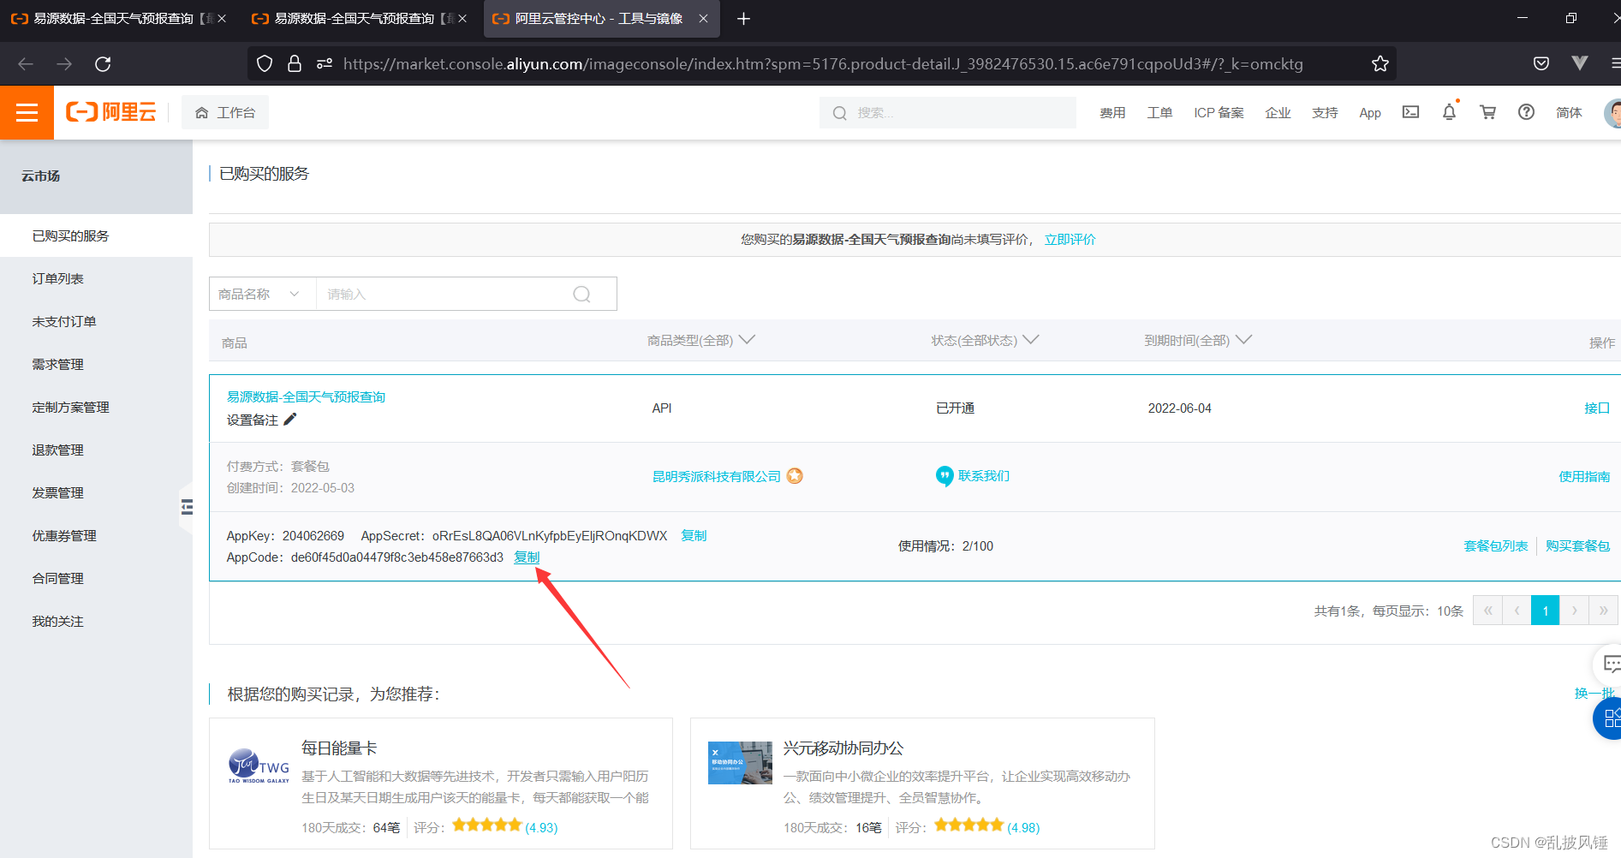Screen dimensions: 1621x858
Task: Copy the AppCode using 复制 link
Action: tap(527, 557)
